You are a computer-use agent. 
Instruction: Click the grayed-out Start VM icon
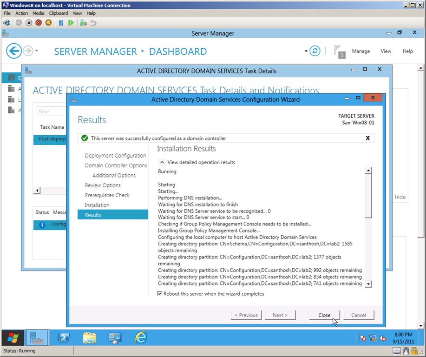coord(19,23)
